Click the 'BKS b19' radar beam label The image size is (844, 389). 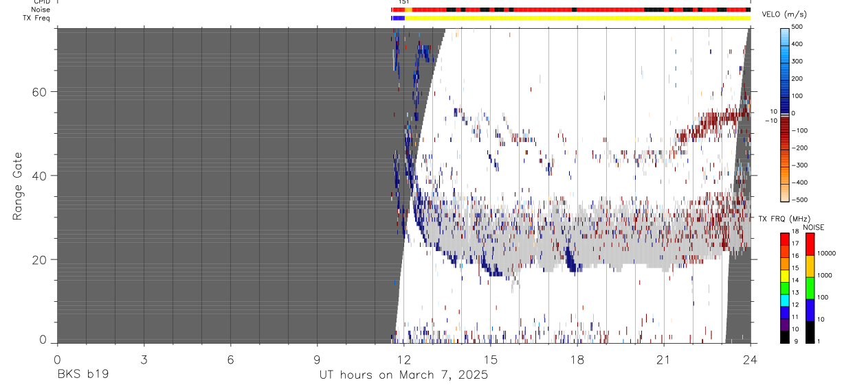(82, 375)
